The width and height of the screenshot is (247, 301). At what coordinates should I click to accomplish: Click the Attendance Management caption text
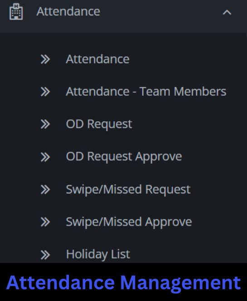(123, 283)
